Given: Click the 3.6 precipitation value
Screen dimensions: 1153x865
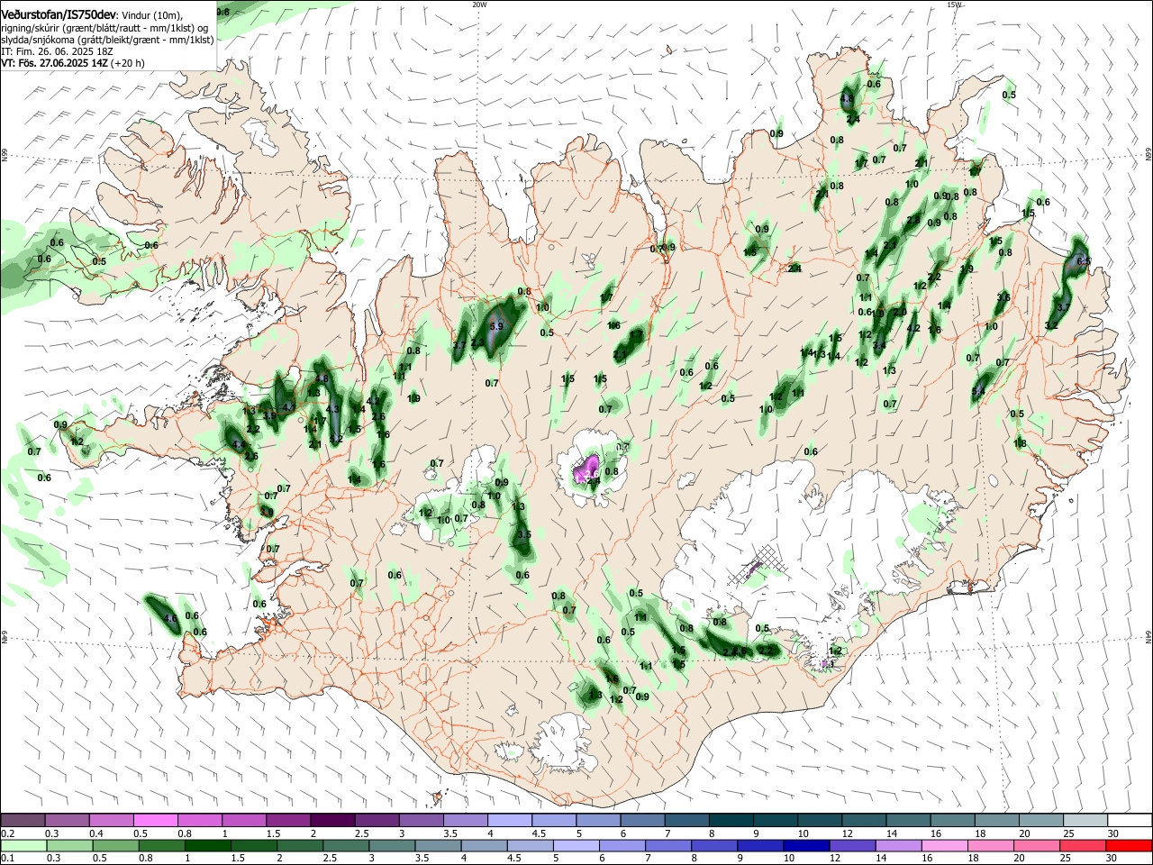Looking at the screenshot, I should click(1003, 297).
